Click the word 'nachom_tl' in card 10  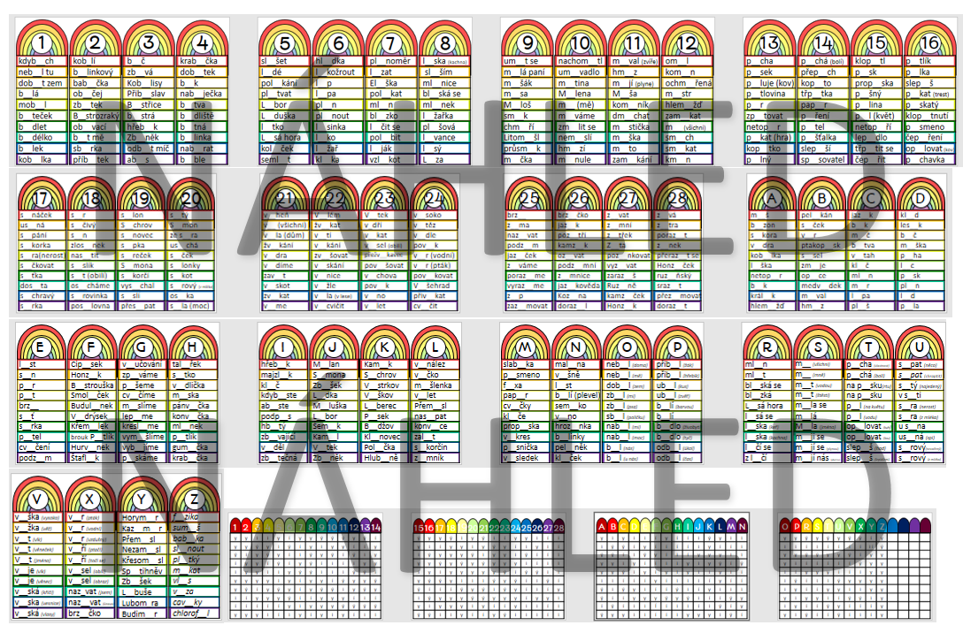581,61
